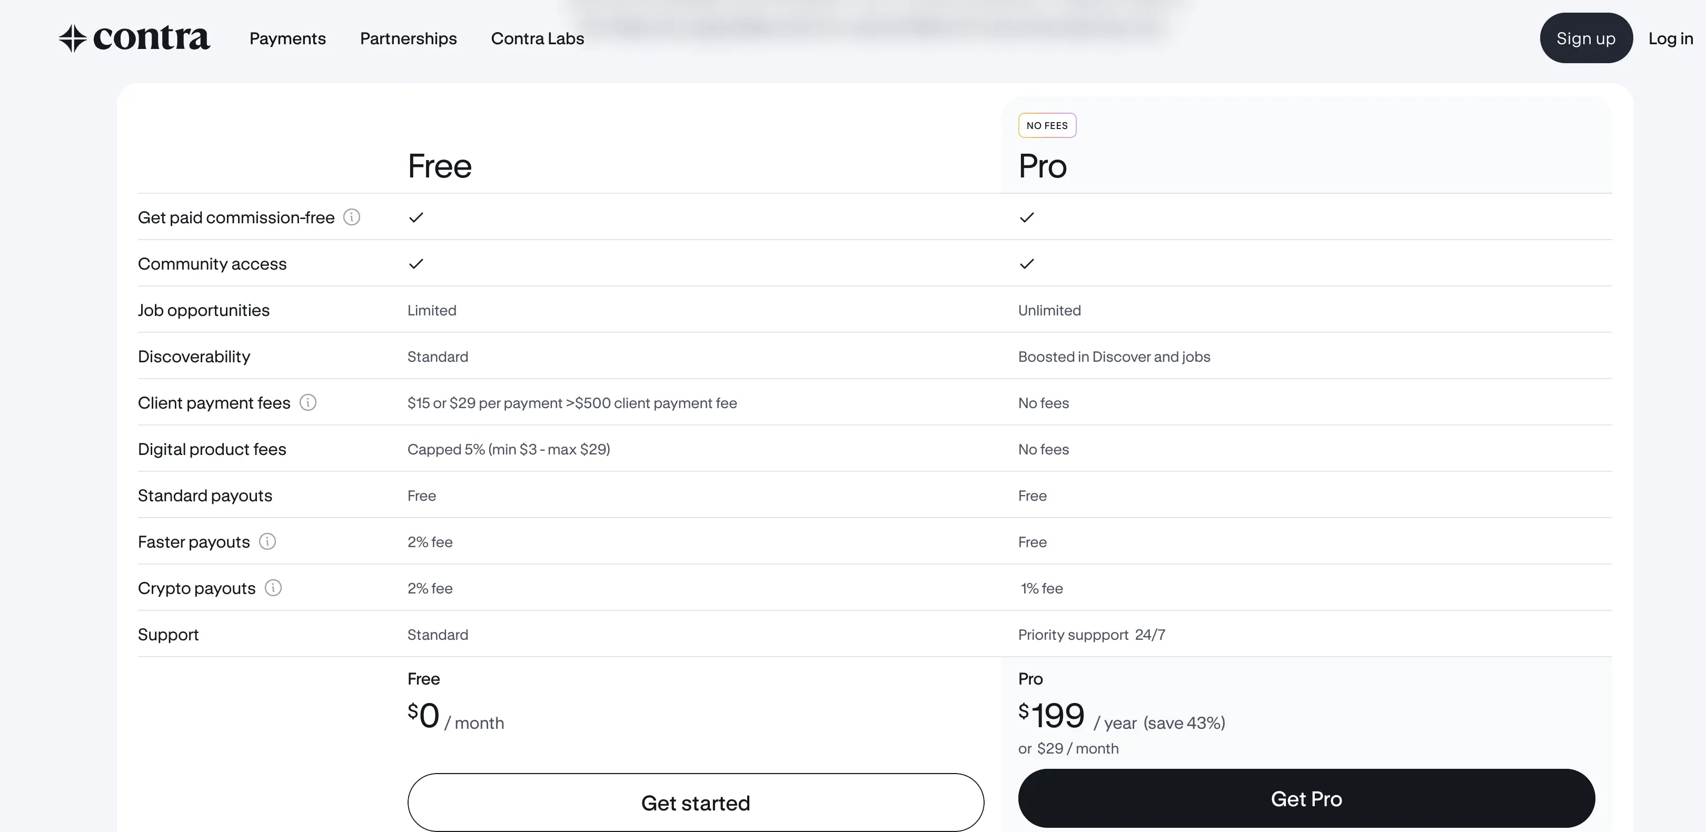Click Free plan '2% fee' for Faster payouts

(431, 542)
